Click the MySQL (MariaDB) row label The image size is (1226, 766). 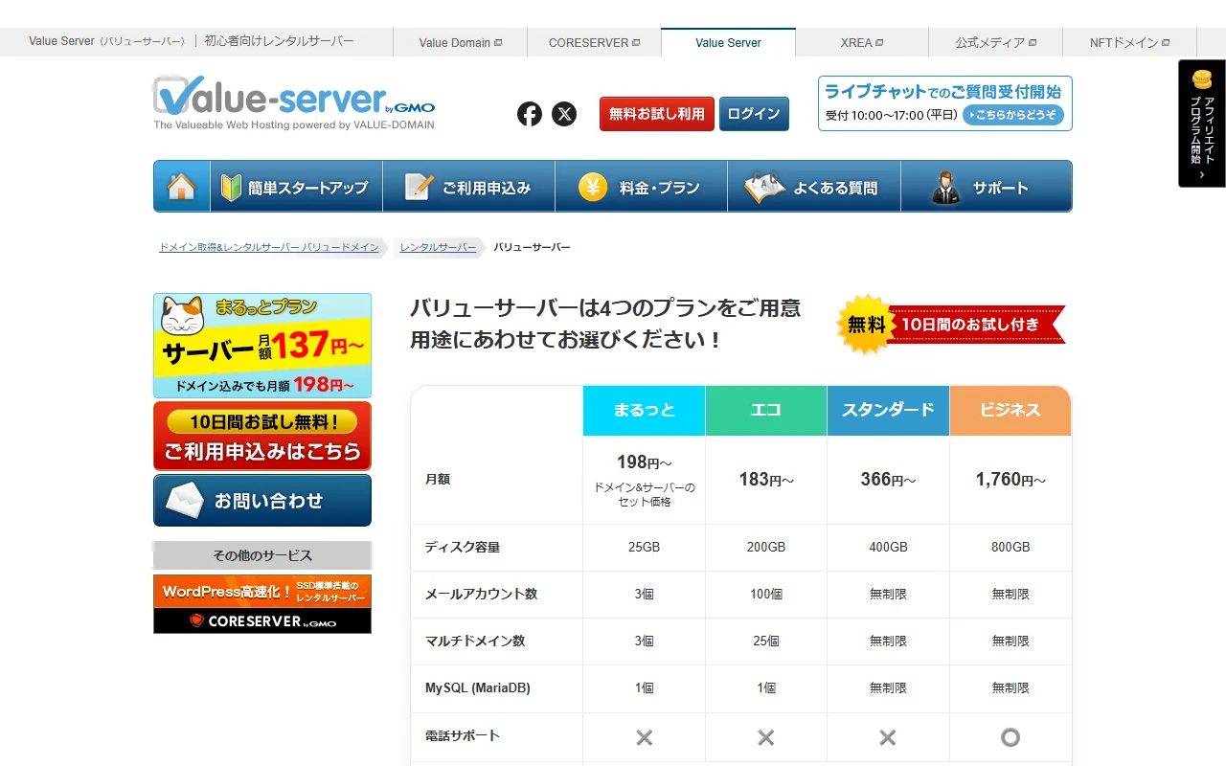click(x=478, y=688)
